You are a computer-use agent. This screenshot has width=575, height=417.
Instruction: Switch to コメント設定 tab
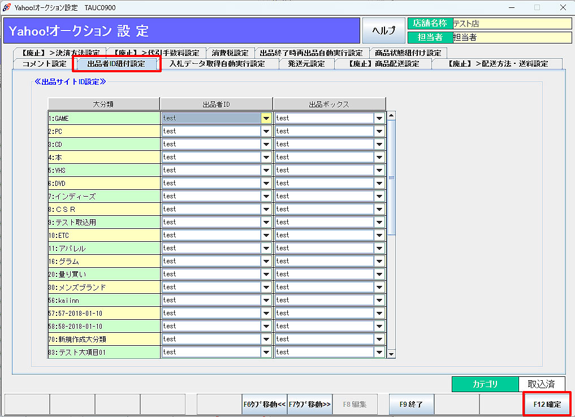44,64
